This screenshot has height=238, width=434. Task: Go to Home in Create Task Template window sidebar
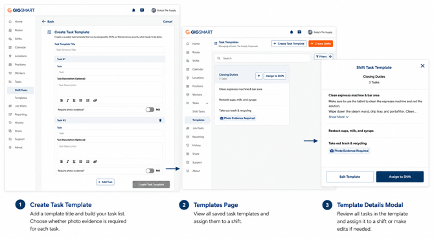pyautogui.click(x=19, y=21)
